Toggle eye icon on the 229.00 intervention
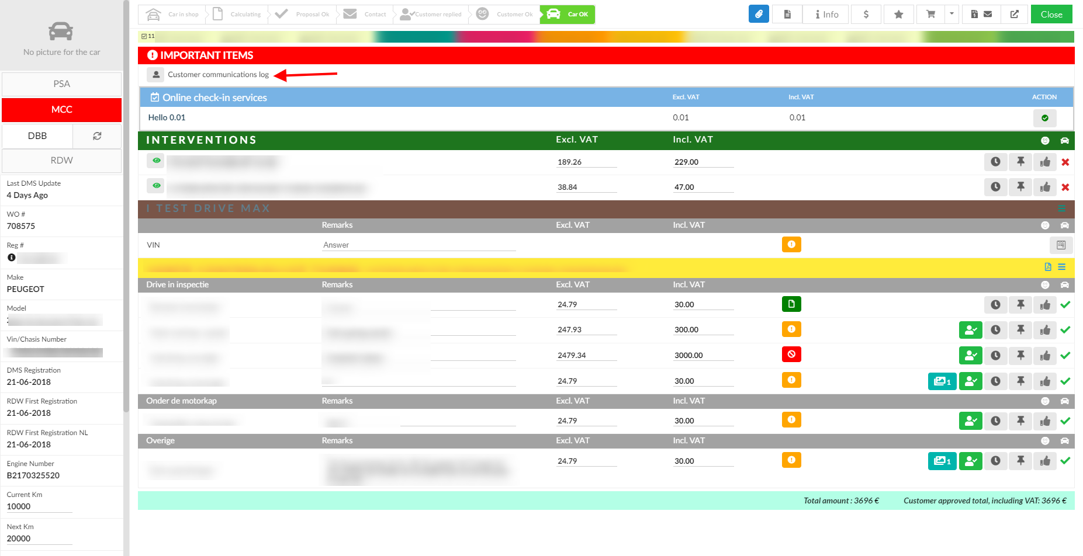1083x556 pixels. pos(156,161)
